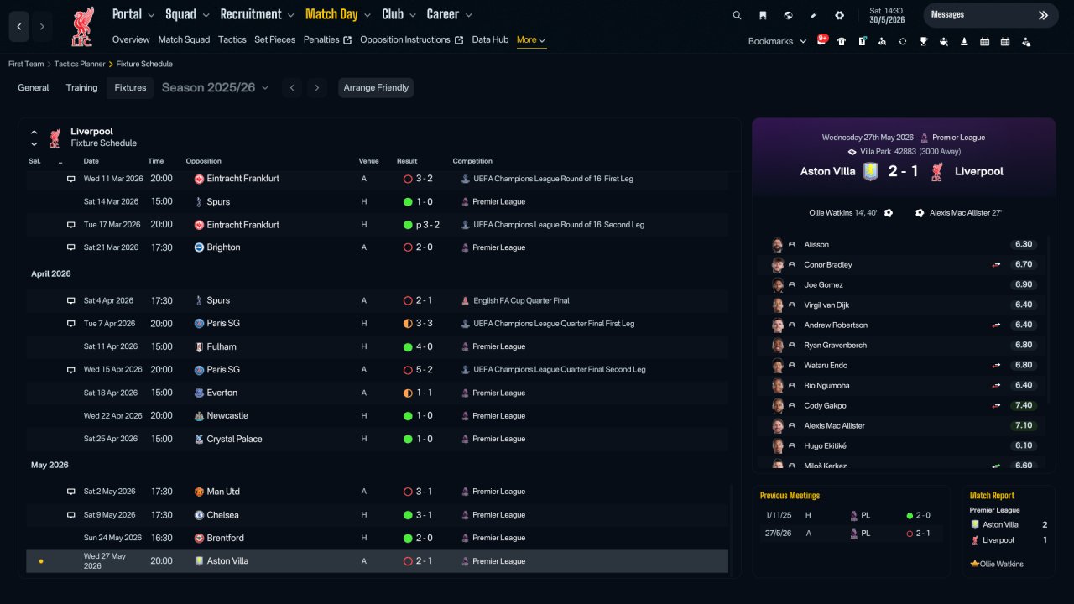Click Ollie Watkins in Match Report panel
The image size is (1074, 604).
[1001, 564]
